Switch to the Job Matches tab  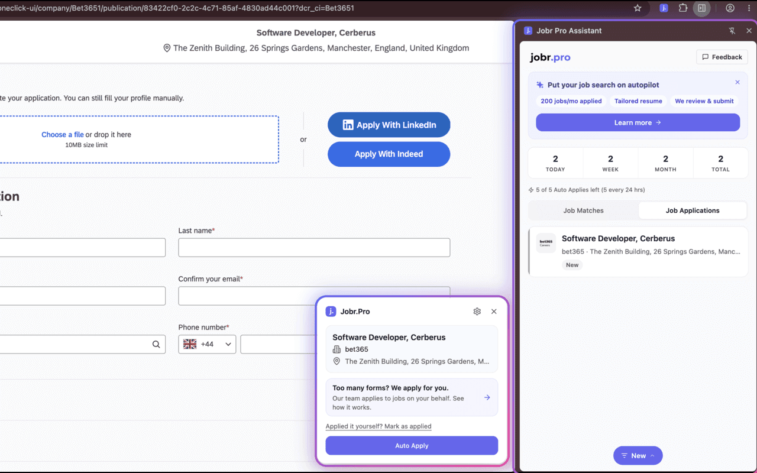[584, 210]
